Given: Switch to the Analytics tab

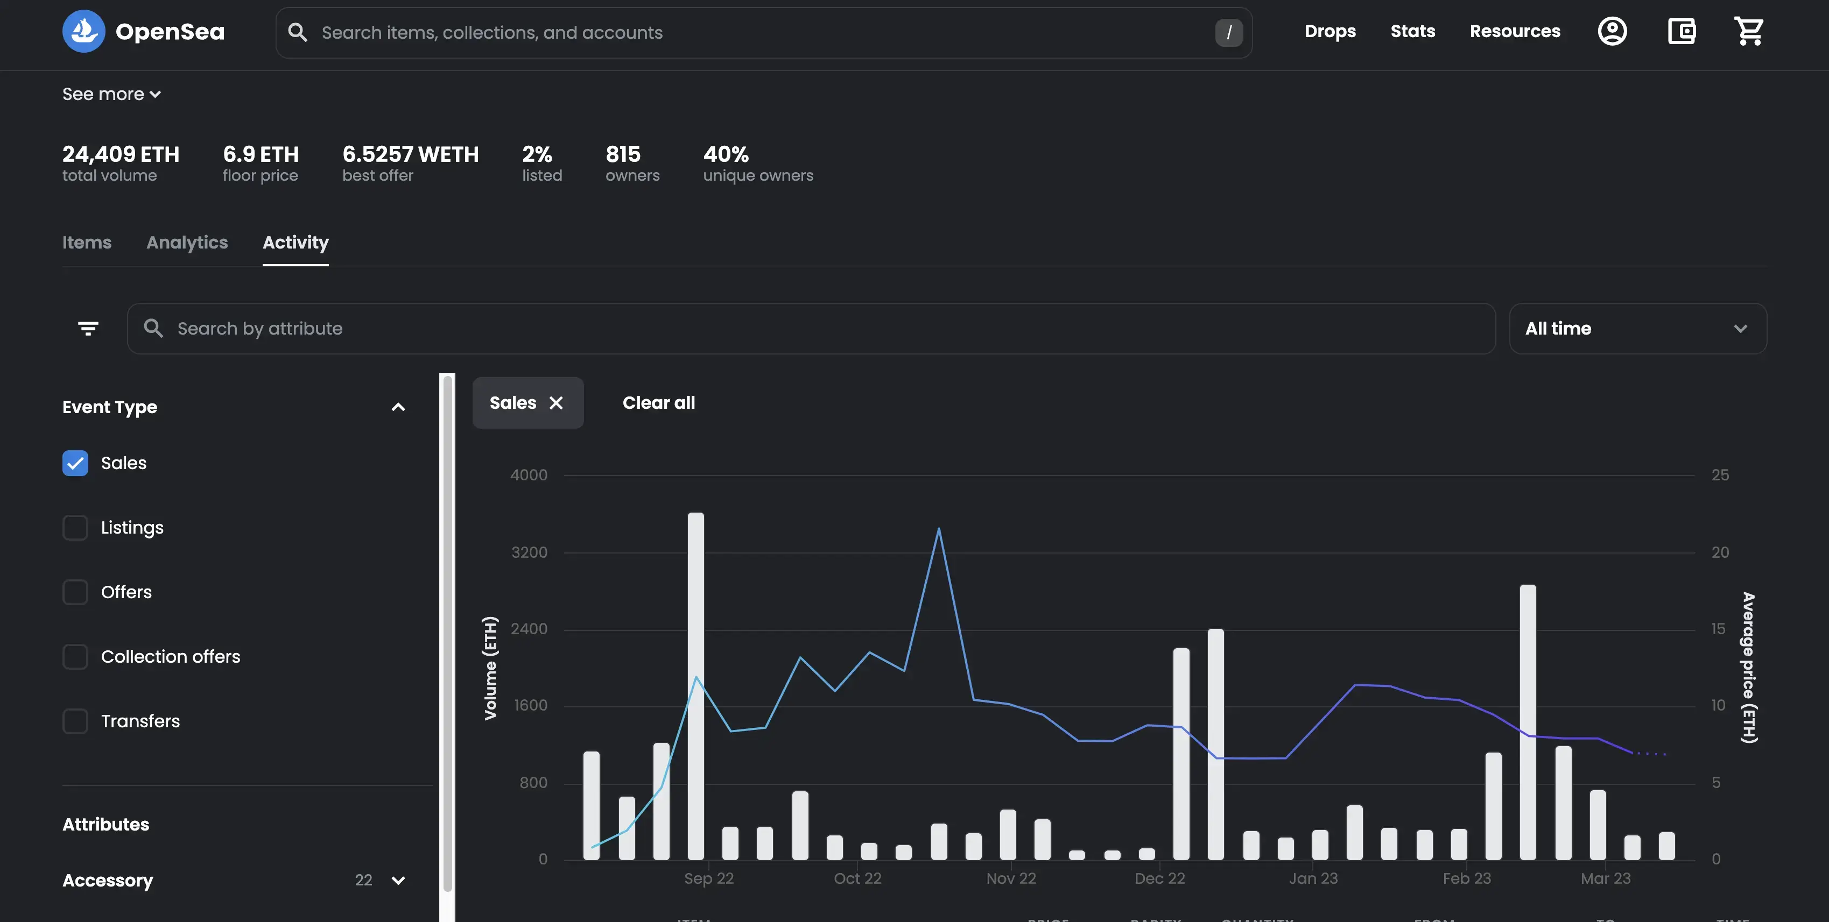Looking at the screenshot, I should (x=187, y=242).
